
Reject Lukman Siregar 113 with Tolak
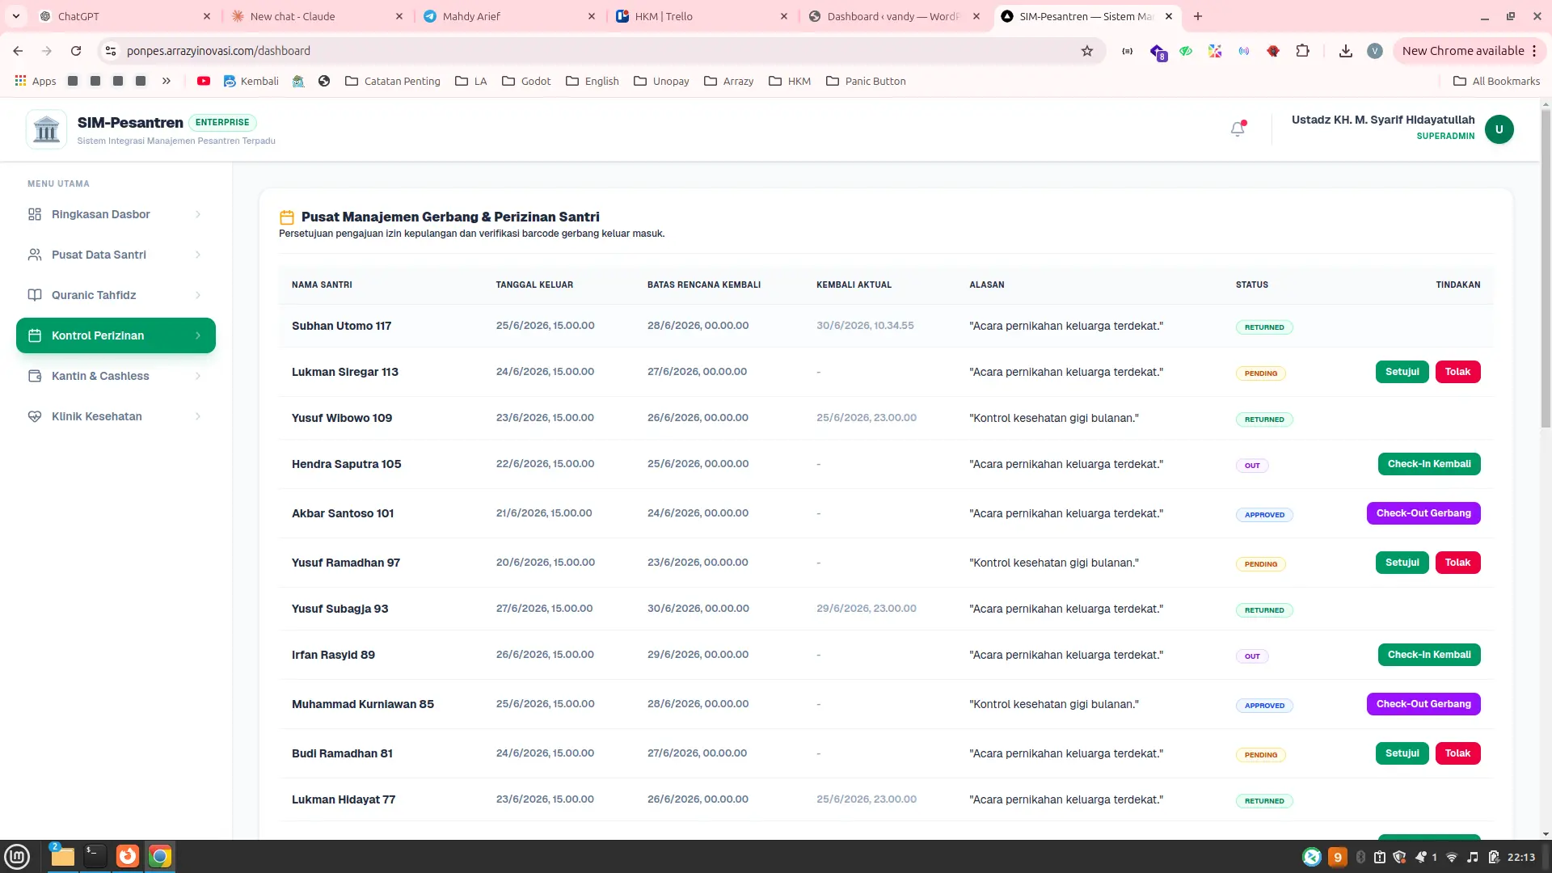(x=1457, y=372)
